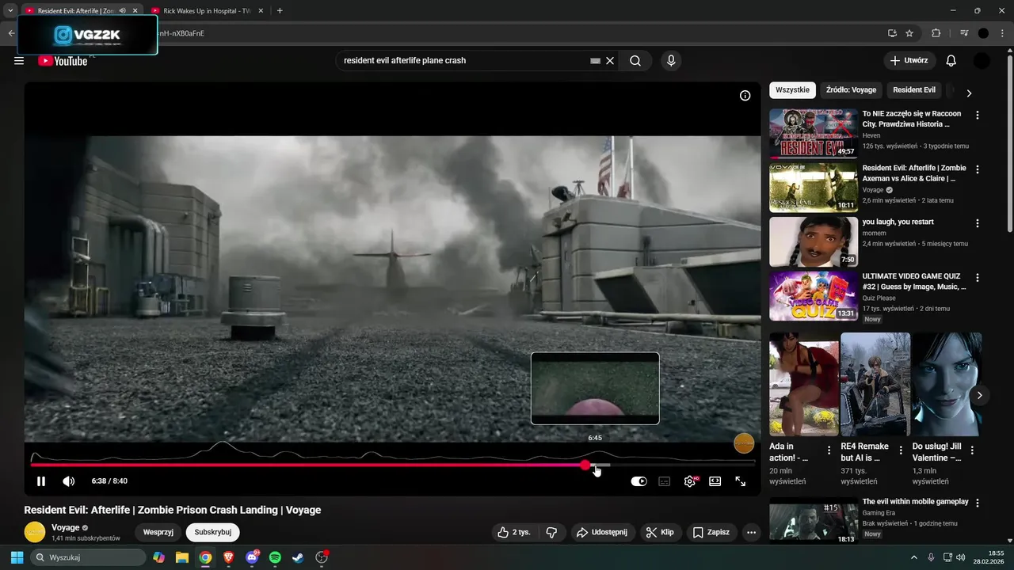Open the YouTube account avatar menu
1014x570 pixels.
[x=982, y=61]
